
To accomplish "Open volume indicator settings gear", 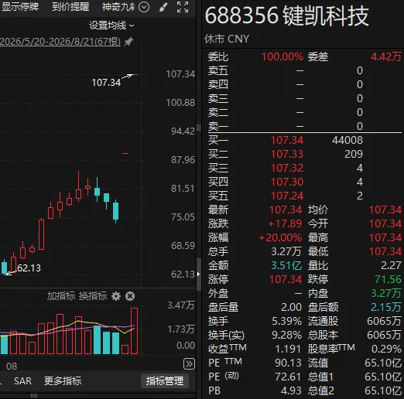I will coord(116,296).
